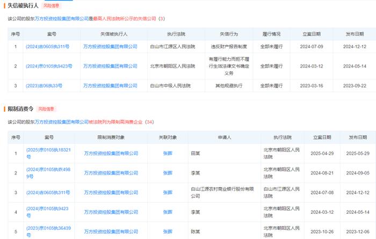Open 万方投资控股集团有限公司 in the 违反财产报告制度 row
This screenshot has width=376, height=239.
110,47
